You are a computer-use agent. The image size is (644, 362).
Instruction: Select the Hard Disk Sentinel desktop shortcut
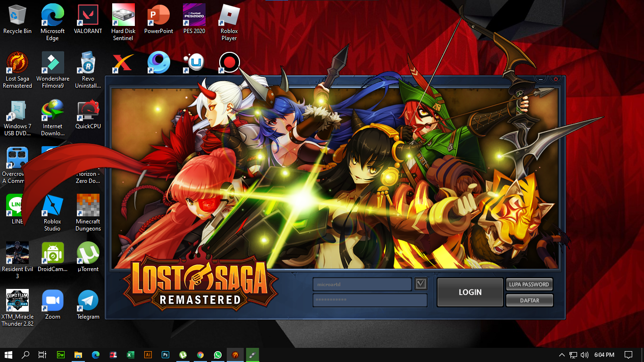(124, 22)
